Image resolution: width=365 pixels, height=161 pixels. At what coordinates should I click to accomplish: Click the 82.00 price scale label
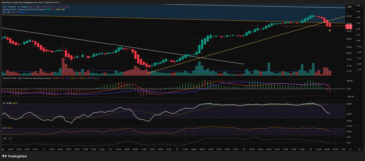[x=349, y=47]
